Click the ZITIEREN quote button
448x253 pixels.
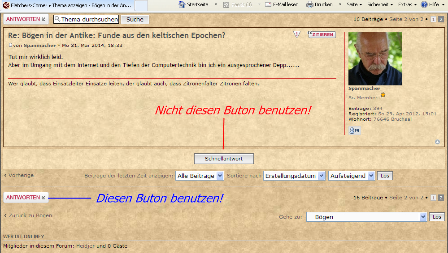point(322,34)
